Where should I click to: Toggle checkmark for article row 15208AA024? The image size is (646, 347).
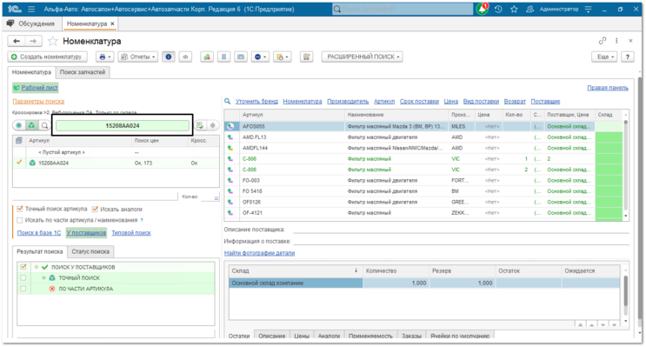[19, 163]
